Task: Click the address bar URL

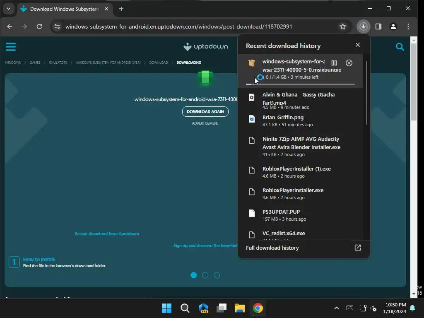Action: click(x=178, y=26)
